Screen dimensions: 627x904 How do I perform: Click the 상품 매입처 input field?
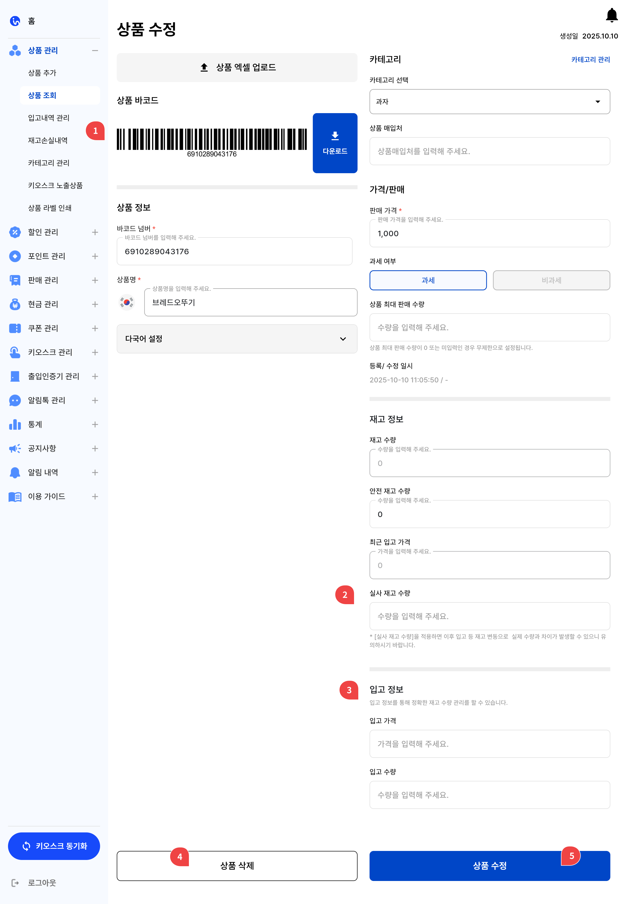489,151
